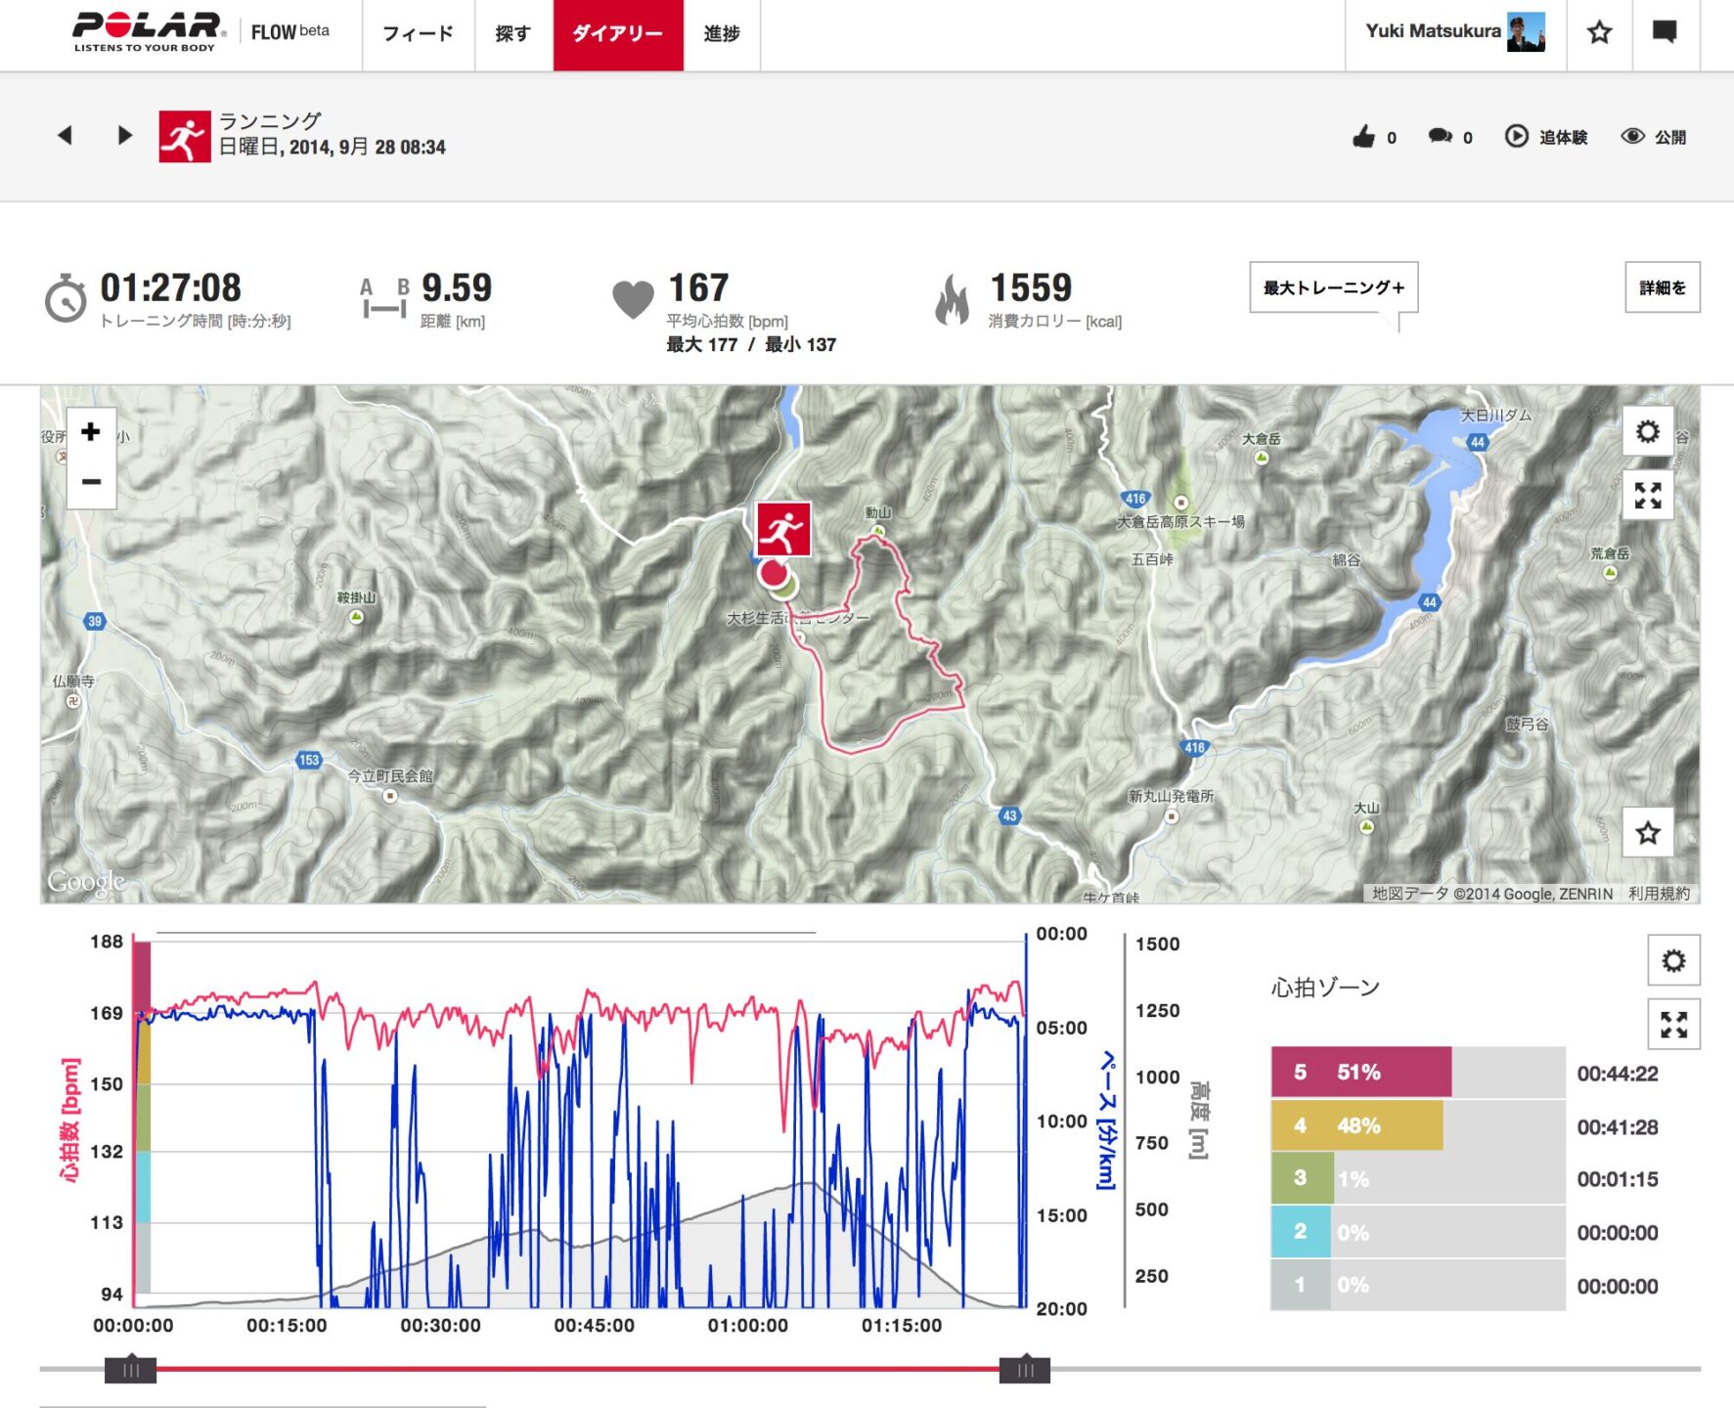The height and width of the screenshot is (1408, 1734).
Task: Open the ダイアリー tab
Action: click(x=617, y=34)
